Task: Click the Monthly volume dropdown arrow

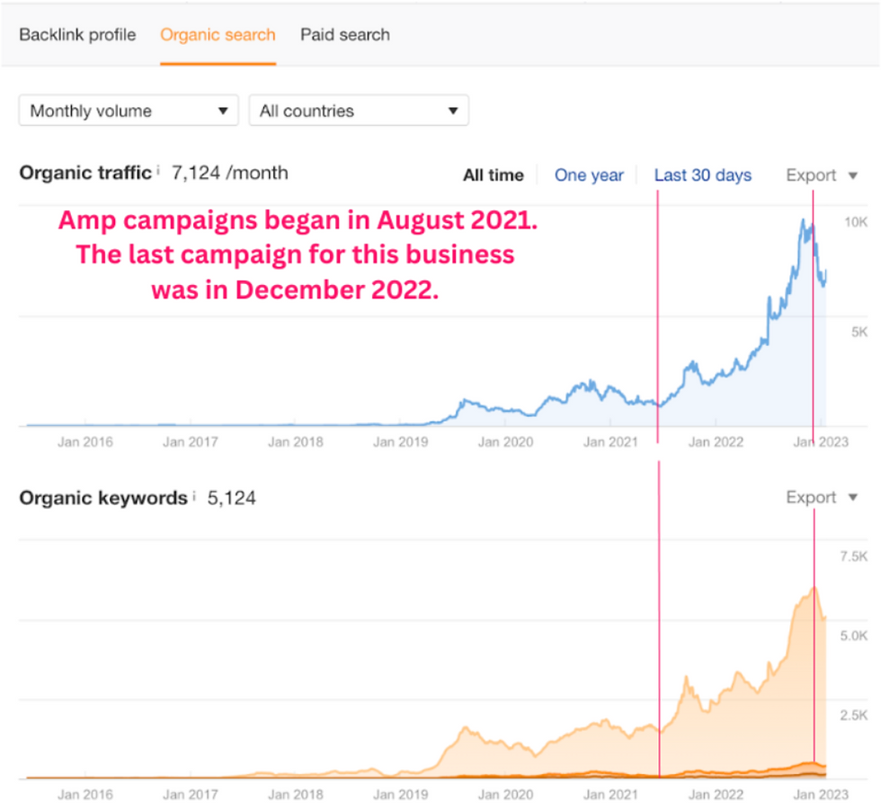Action: 223,111
